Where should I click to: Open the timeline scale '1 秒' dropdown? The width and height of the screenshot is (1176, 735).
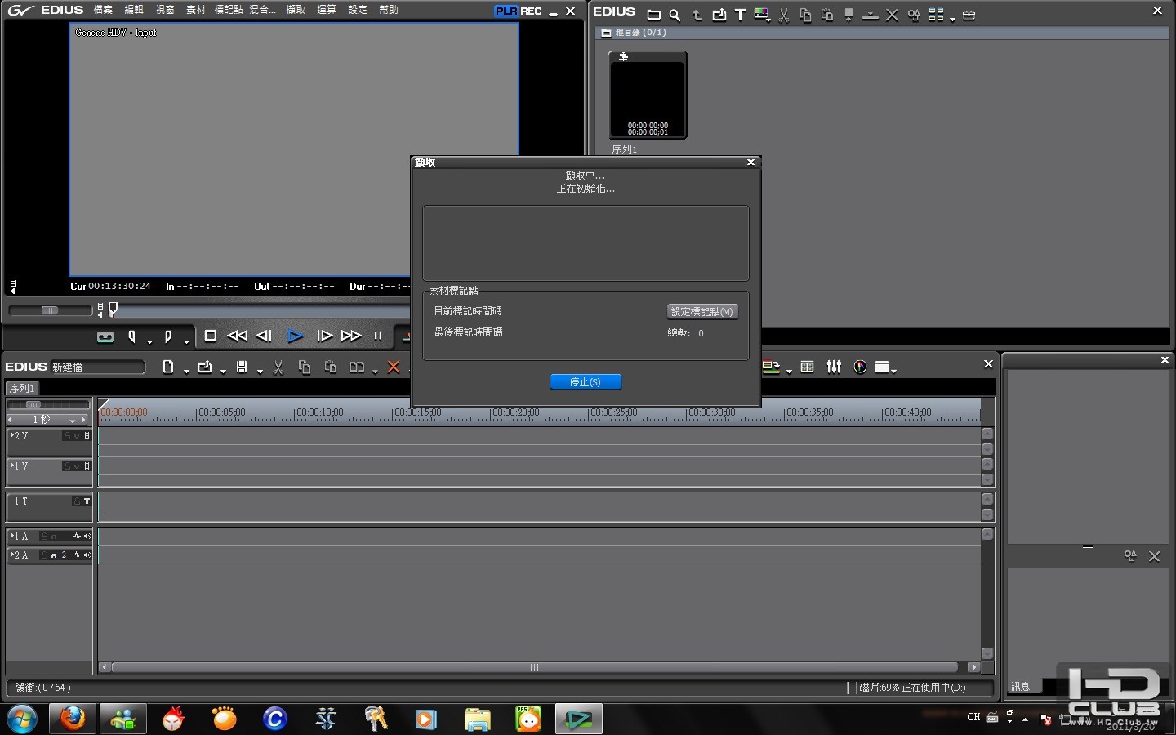tap(73, 420)
